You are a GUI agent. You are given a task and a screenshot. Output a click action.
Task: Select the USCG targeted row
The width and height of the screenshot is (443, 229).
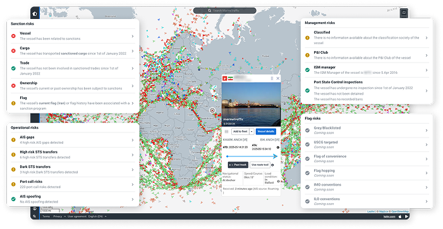coord(367,144)
